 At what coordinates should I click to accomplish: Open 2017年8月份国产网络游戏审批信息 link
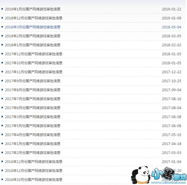pos(33,90)
